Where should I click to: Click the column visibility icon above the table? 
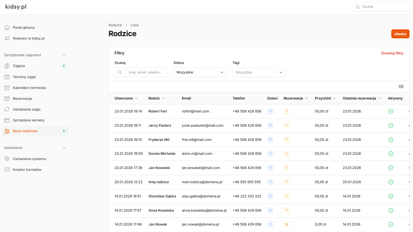401,86
